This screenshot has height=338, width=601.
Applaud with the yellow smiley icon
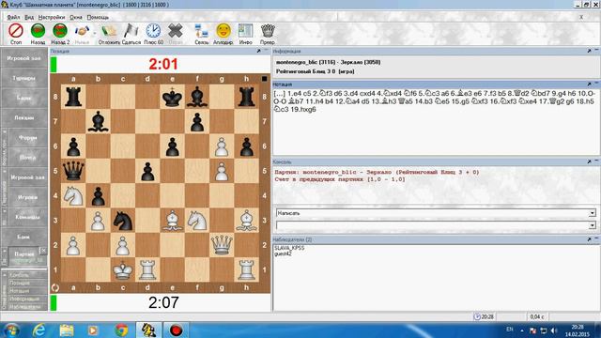click(x=223, y=31)
